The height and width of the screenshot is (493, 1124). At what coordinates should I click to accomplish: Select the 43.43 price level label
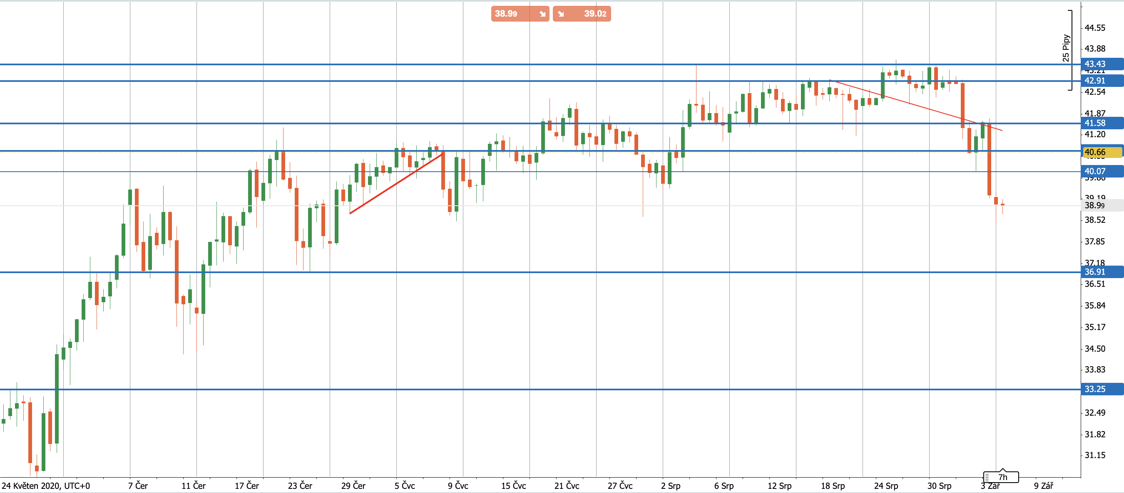[x=1102, y=64]
